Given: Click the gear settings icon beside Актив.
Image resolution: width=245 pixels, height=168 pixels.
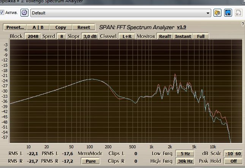Looking at the screenshot, I should [25, 13].
